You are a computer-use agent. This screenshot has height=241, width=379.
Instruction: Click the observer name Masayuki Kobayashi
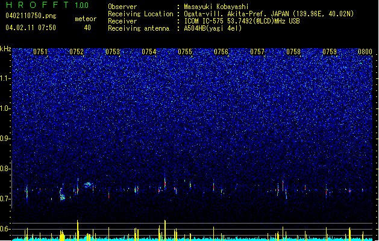216,7
